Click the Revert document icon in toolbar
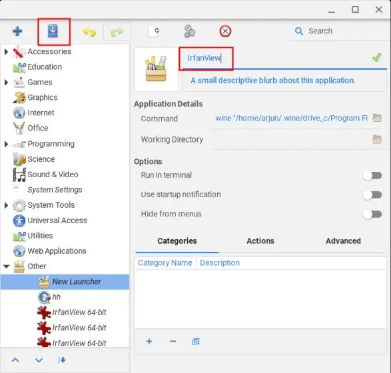This screenshot has height=373, width=391. point(154,31)
